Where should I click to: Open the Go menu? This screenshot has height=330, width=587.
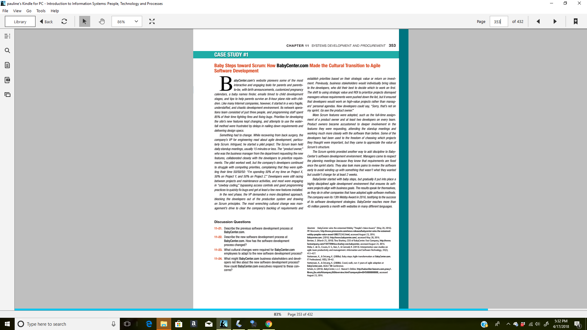pos(29,11)
